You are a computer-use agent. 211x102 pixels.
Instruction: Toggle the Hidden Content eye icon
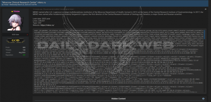(203, 99)
